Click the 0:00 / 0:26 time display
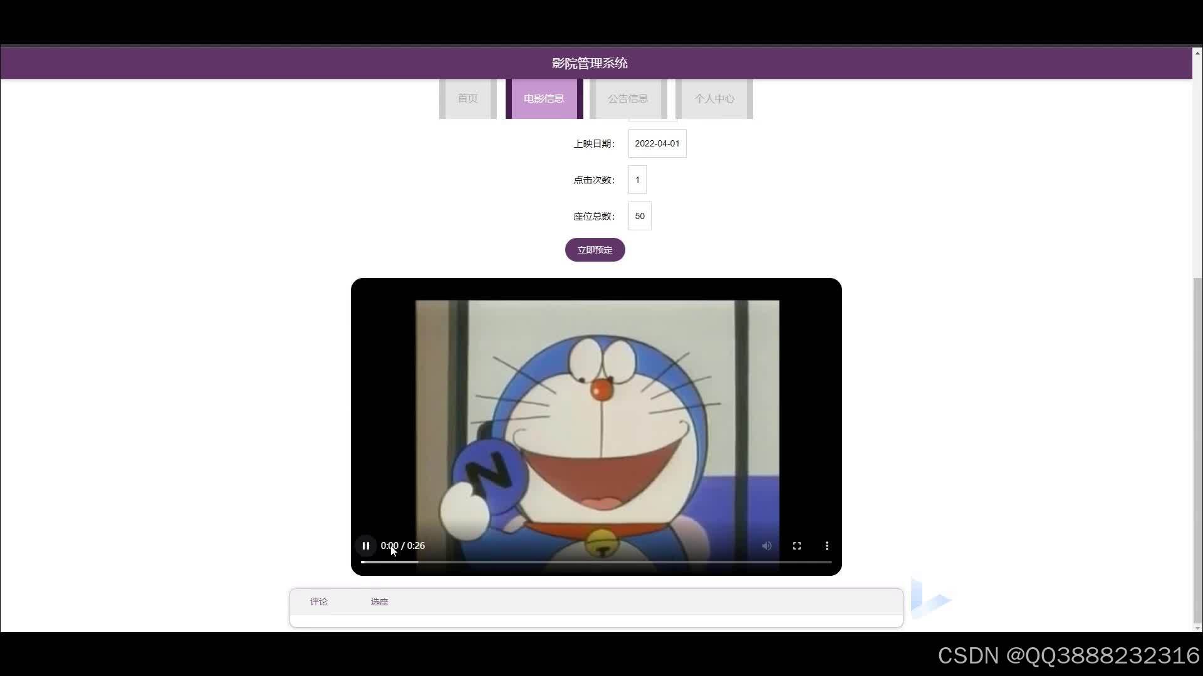Screen dimensions: 1203x676 pyautogui.click(x=403, y=546)
